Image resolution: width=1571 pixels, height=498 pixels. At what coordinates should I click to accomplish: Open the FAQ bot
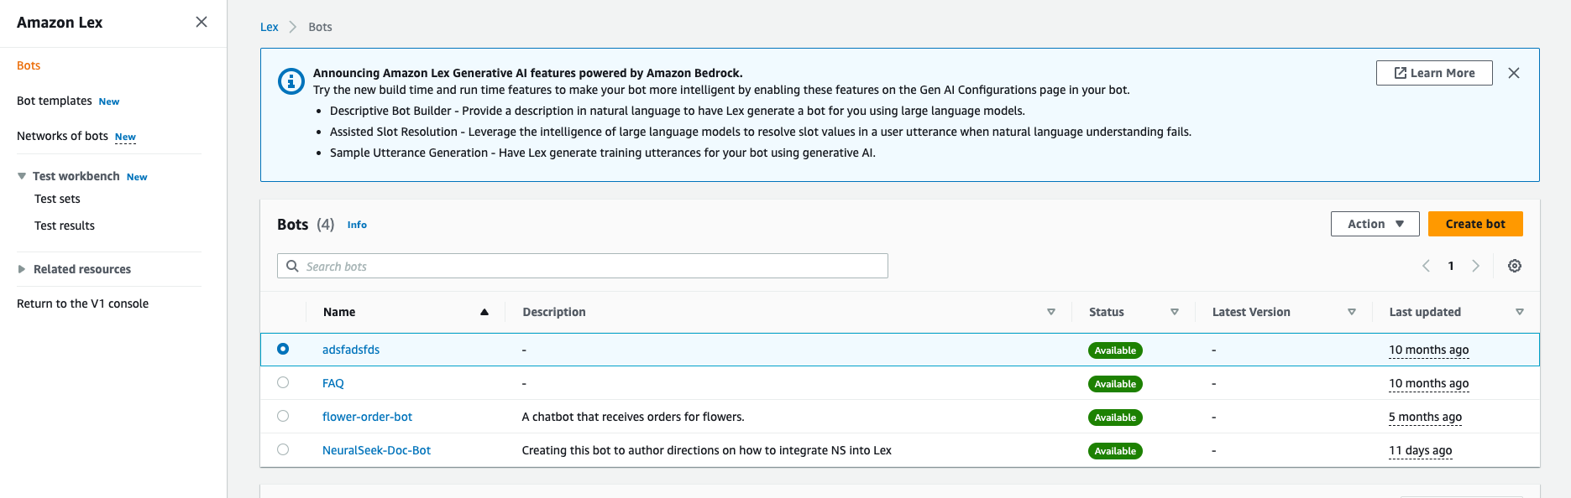[x=333, y=383]
